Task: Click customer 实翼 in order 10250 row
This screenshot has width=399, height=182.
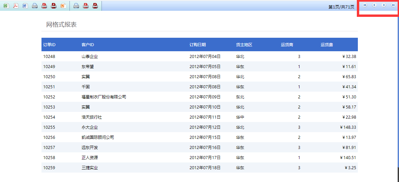Action: (x=86, y=77)
